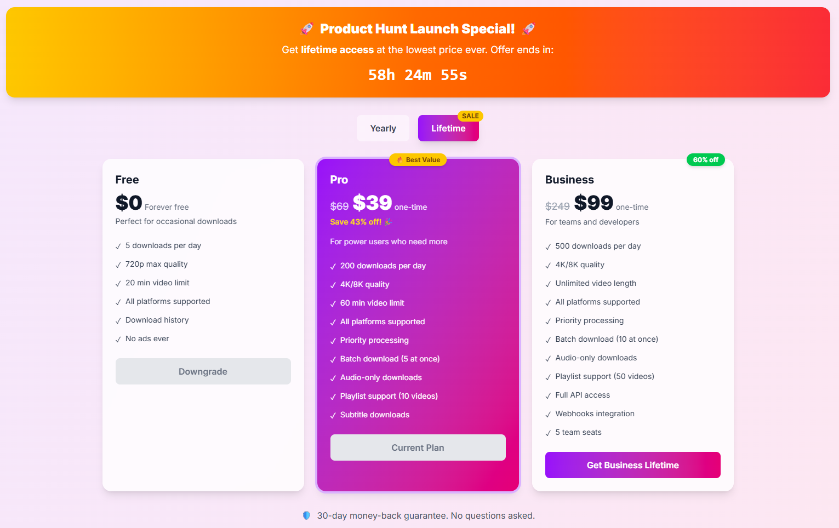Click Get Business Lifetime button
The width and height of the screenshot is (839, 528).
click(x=632, y=464)
